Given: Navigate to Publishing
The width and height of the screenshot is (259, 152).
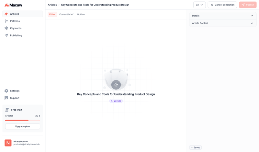Looking at the screenshot, I should (x=23, y=35).
